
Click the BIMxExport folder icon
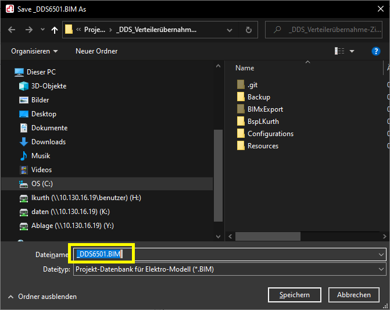(241, 109)
